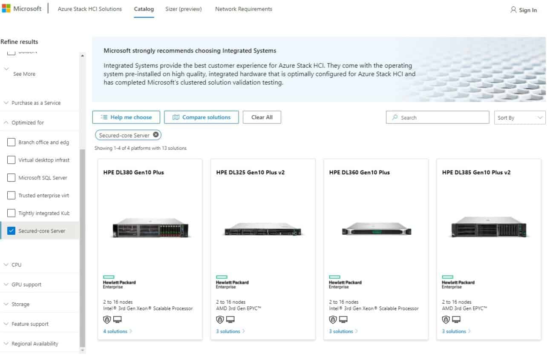Screen dimensions: 547x356
Task: Click the filter panel scrollbar thumb
Action: 83,248
